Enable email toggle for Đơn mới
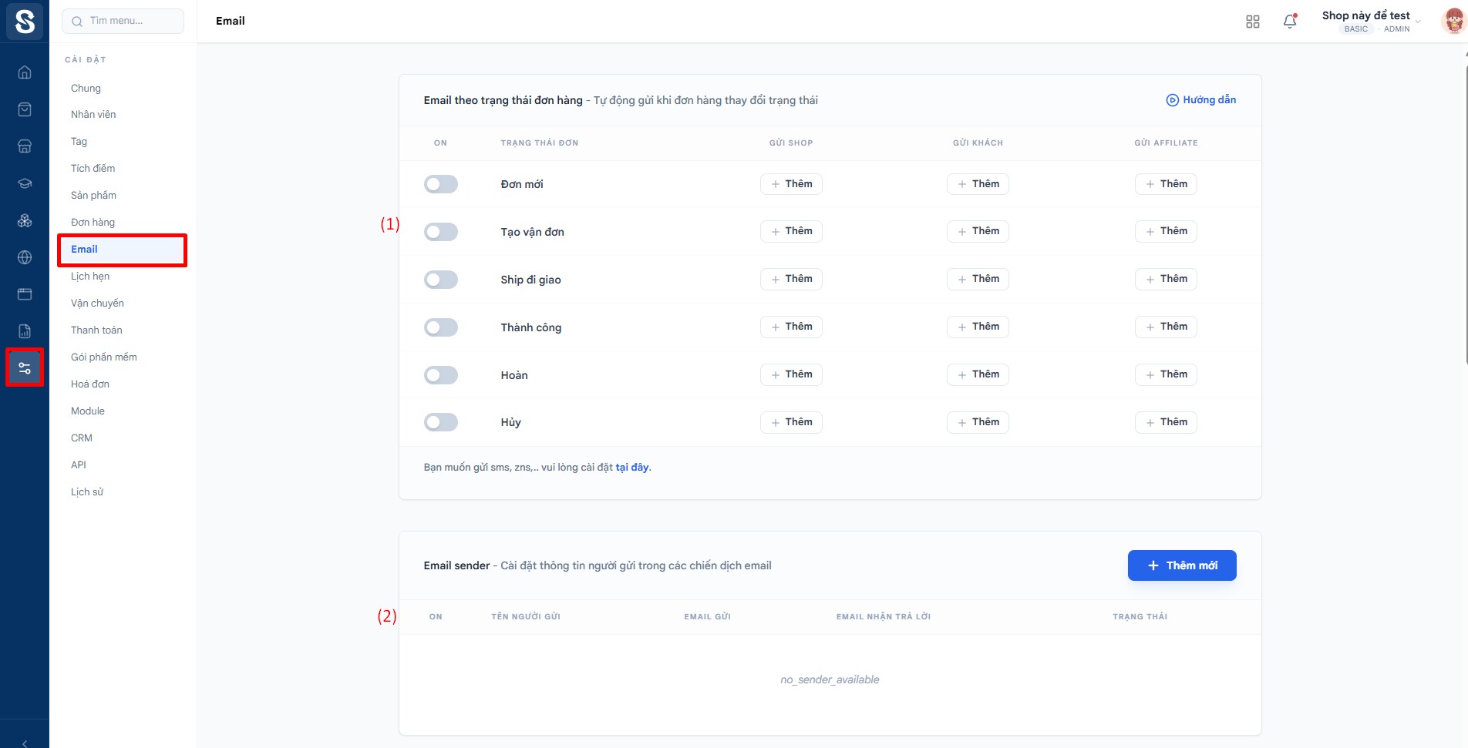 click(441, 184)
